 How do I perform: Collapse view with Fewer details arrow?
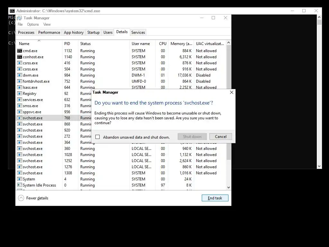click(x=21, y=198)
